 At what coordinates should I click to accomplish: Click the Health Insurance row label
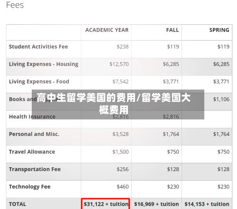coord(32,117)
